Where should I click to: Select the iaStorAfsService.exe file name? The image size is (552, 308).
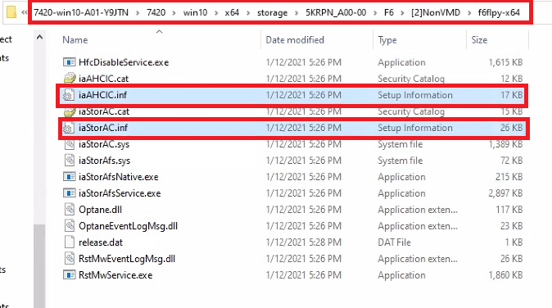point(120,193)
